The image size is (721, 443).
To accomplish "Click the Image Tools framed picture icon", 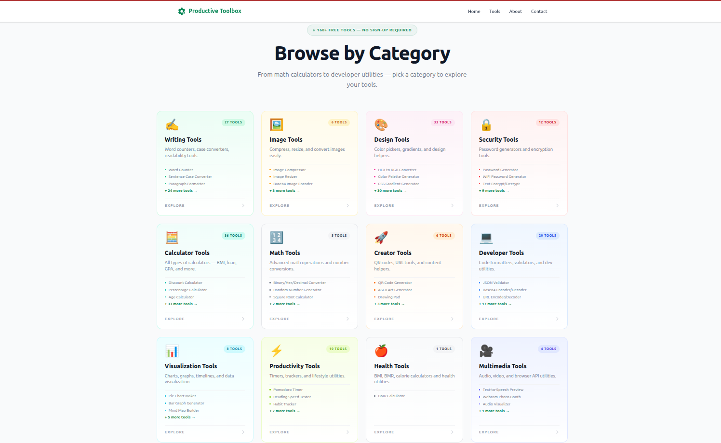I will click(x=277, y=124).
